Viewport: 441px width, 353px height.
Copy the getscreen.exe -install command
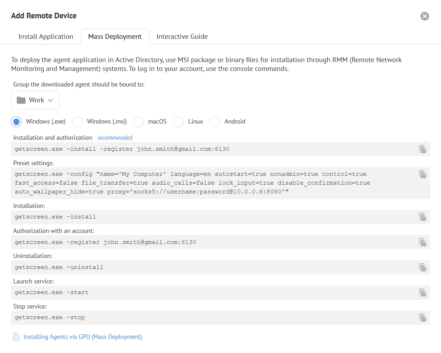point(422,217)
